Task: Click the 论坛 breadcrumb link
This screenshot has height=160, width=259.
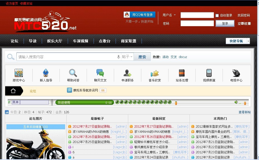Action: click(x=33, y=91)
